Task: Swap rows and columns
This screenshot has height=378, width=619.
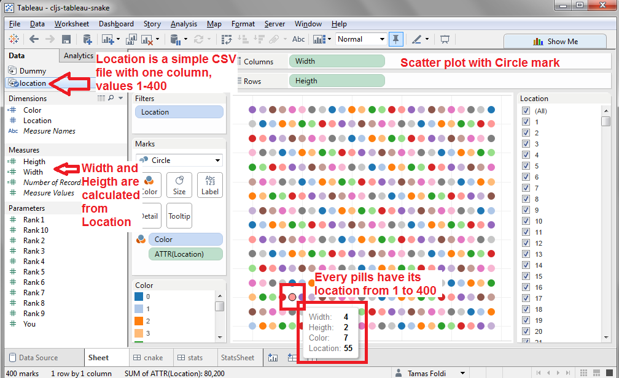Action: (227, 39)
